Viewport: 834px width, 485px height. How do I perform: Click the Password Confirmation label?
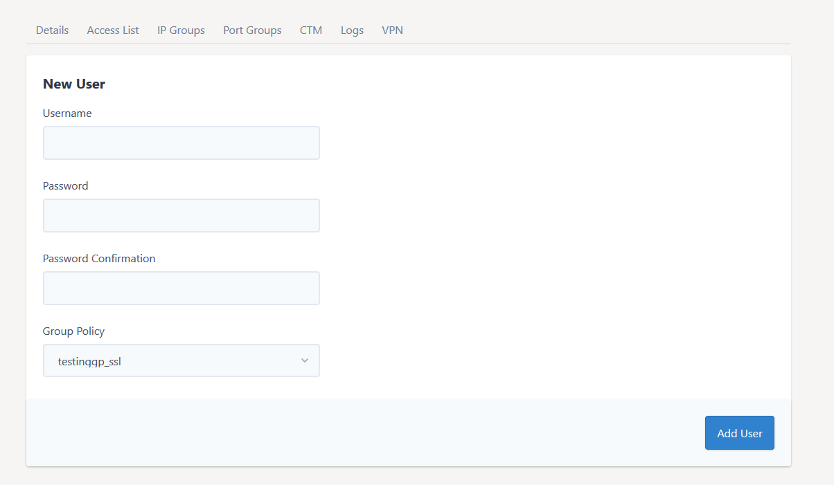point(99,259)
